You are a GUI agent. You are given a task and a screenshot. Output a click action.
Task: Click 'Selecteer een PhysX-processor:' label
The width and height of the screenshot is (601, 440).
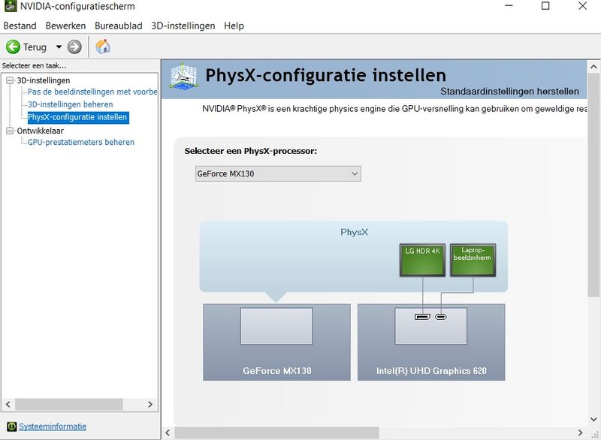click(x=251, y=151)
